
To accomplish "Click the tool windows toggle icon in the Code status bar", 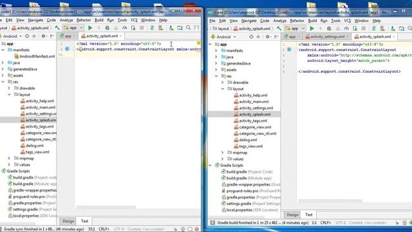I will point(212,222).
